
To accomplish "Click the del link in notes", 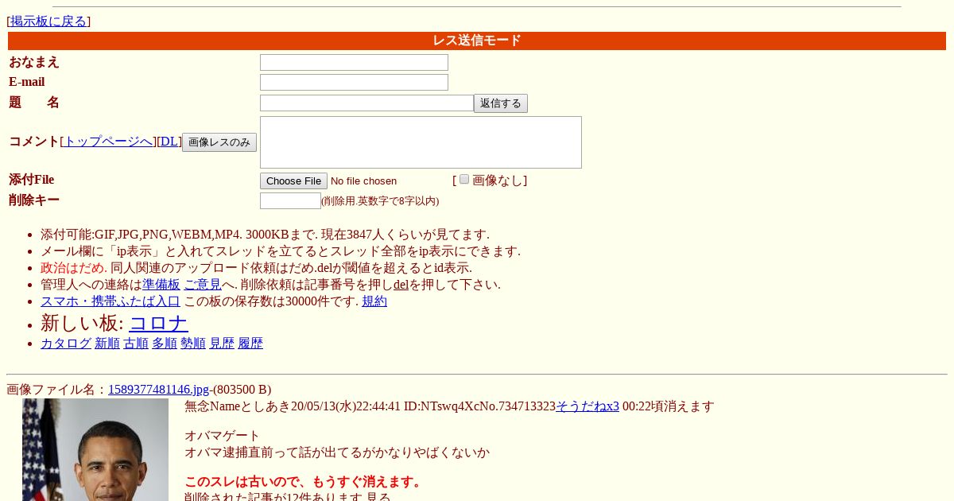I will tap(401, 285).
